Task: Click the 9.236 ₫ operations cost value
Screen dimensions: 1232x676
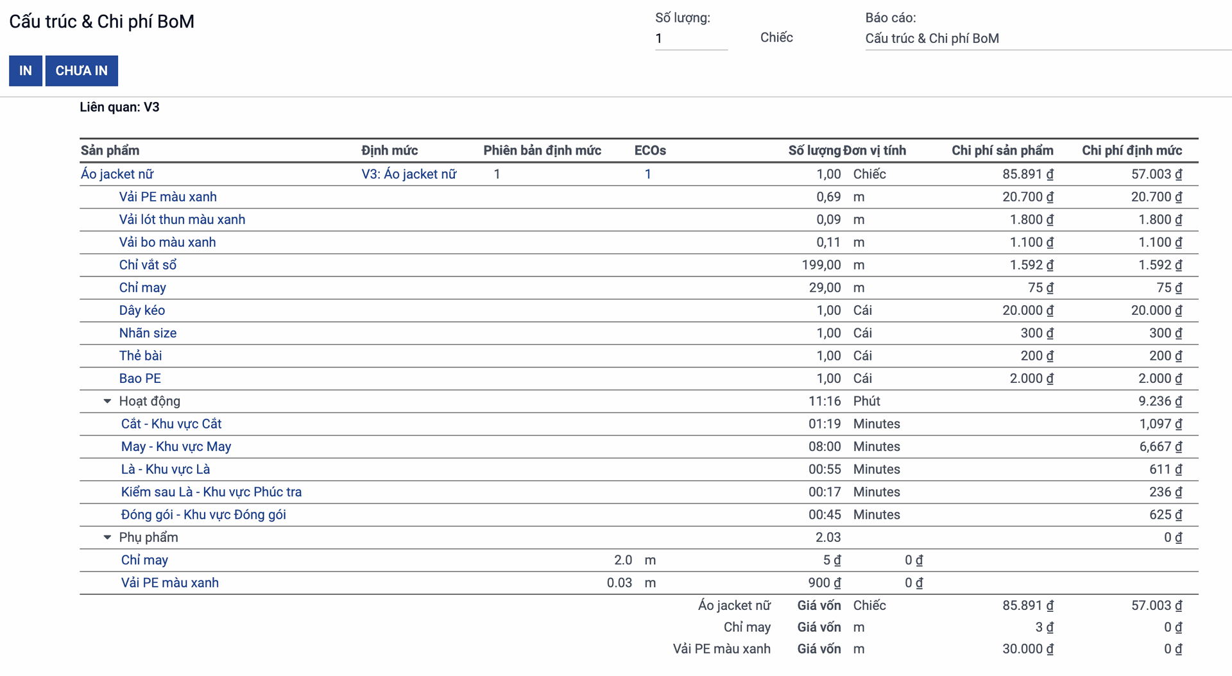Action: click(x=1160, y=401)
